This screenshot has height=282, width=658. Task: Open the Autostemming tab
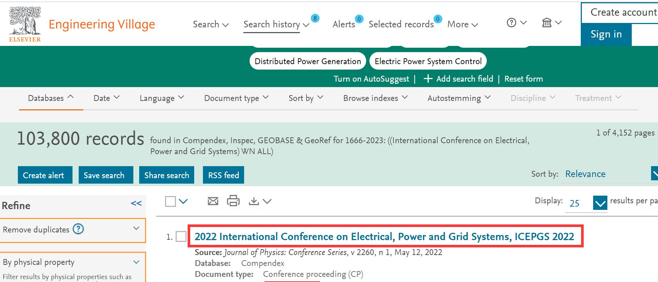tap(459, 98)
